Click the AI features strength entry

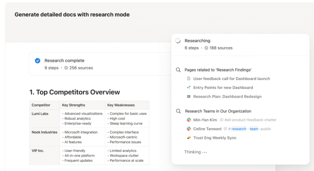click(x=72, y=142)
